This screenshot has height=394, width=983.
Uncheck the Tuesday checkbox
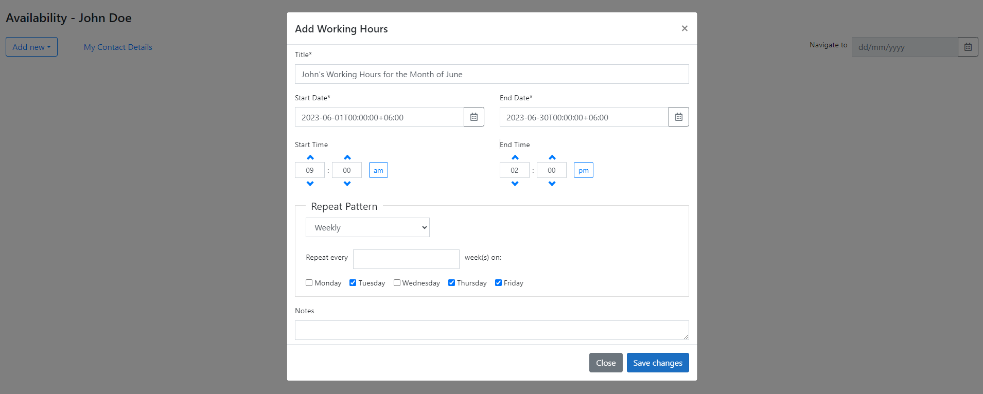353,282
